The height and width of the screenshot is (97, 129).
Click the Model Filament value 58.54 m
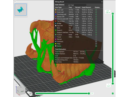76,54
